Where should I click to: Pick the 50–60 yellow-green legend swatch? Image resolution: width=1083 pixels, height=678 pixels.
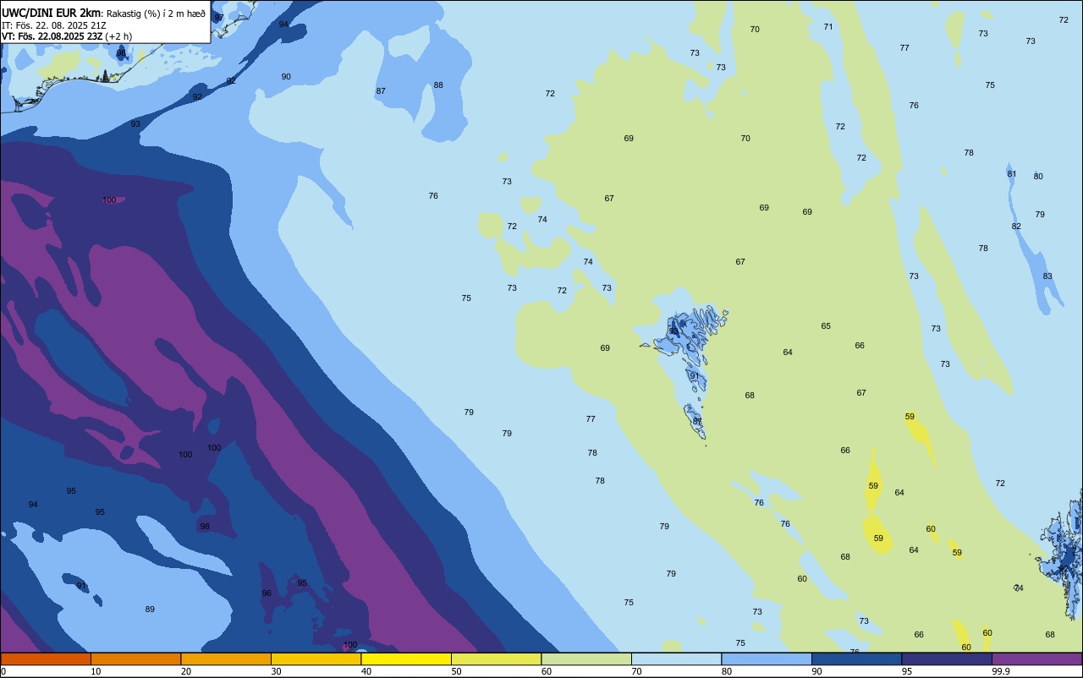[496, 659]
